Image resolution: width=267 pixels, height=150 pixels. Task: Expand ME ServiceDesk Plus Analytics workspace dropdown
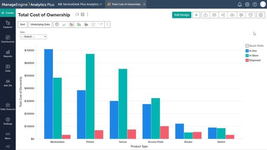[80, 4]
